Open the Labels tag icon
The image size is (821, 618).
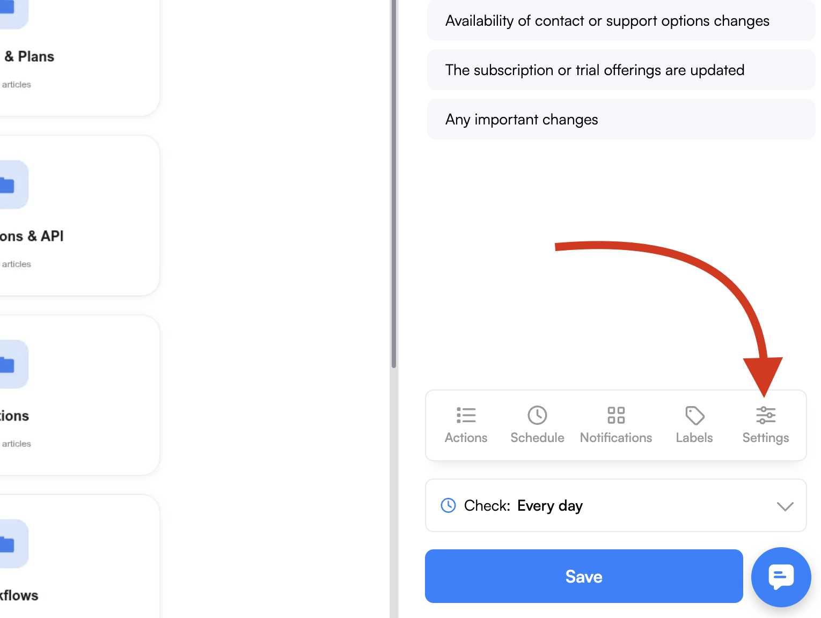tap(694, 415)
